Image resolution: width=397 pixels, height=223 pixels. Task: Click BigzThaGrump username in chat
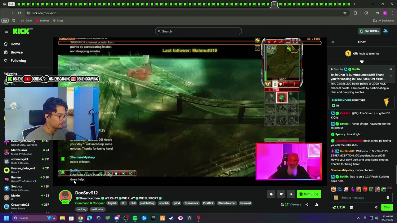tap(341, 100)
